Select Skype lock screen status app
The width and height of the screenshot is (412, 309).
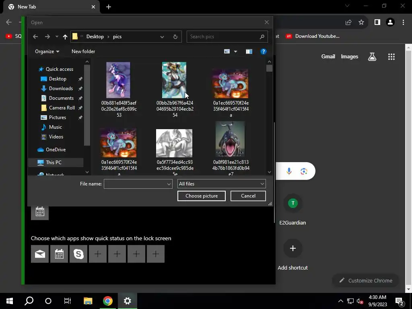pyautogui.click(x=78, y=254)
